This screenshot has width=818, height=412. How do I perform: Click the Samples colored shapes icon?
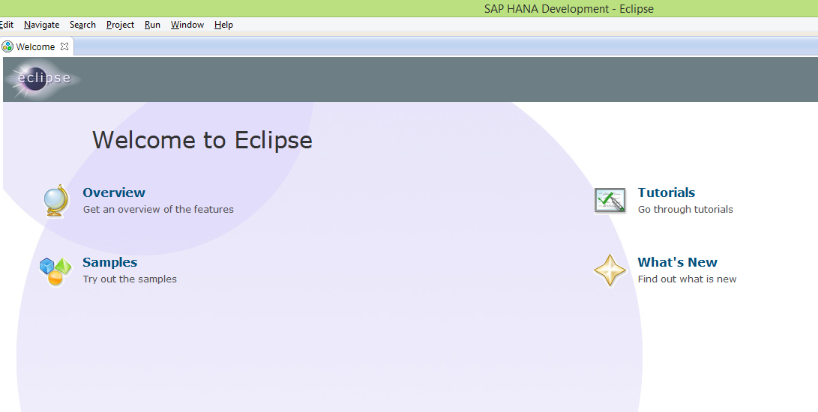(55, 270)
